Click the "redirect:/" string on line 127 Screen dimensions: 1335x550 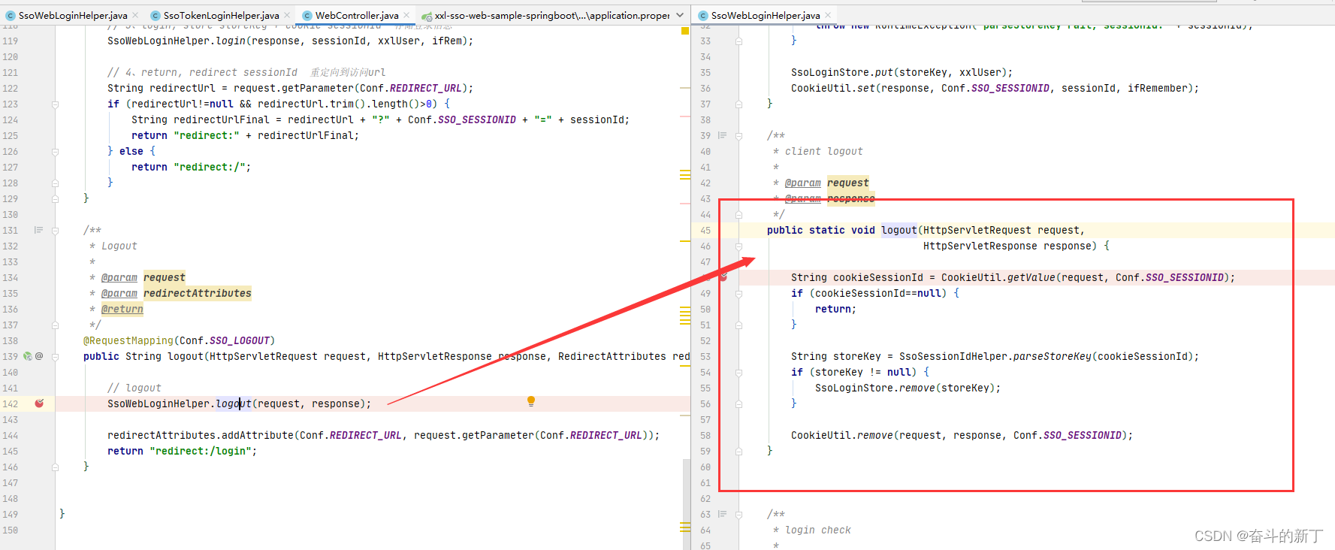click(210, 167)
